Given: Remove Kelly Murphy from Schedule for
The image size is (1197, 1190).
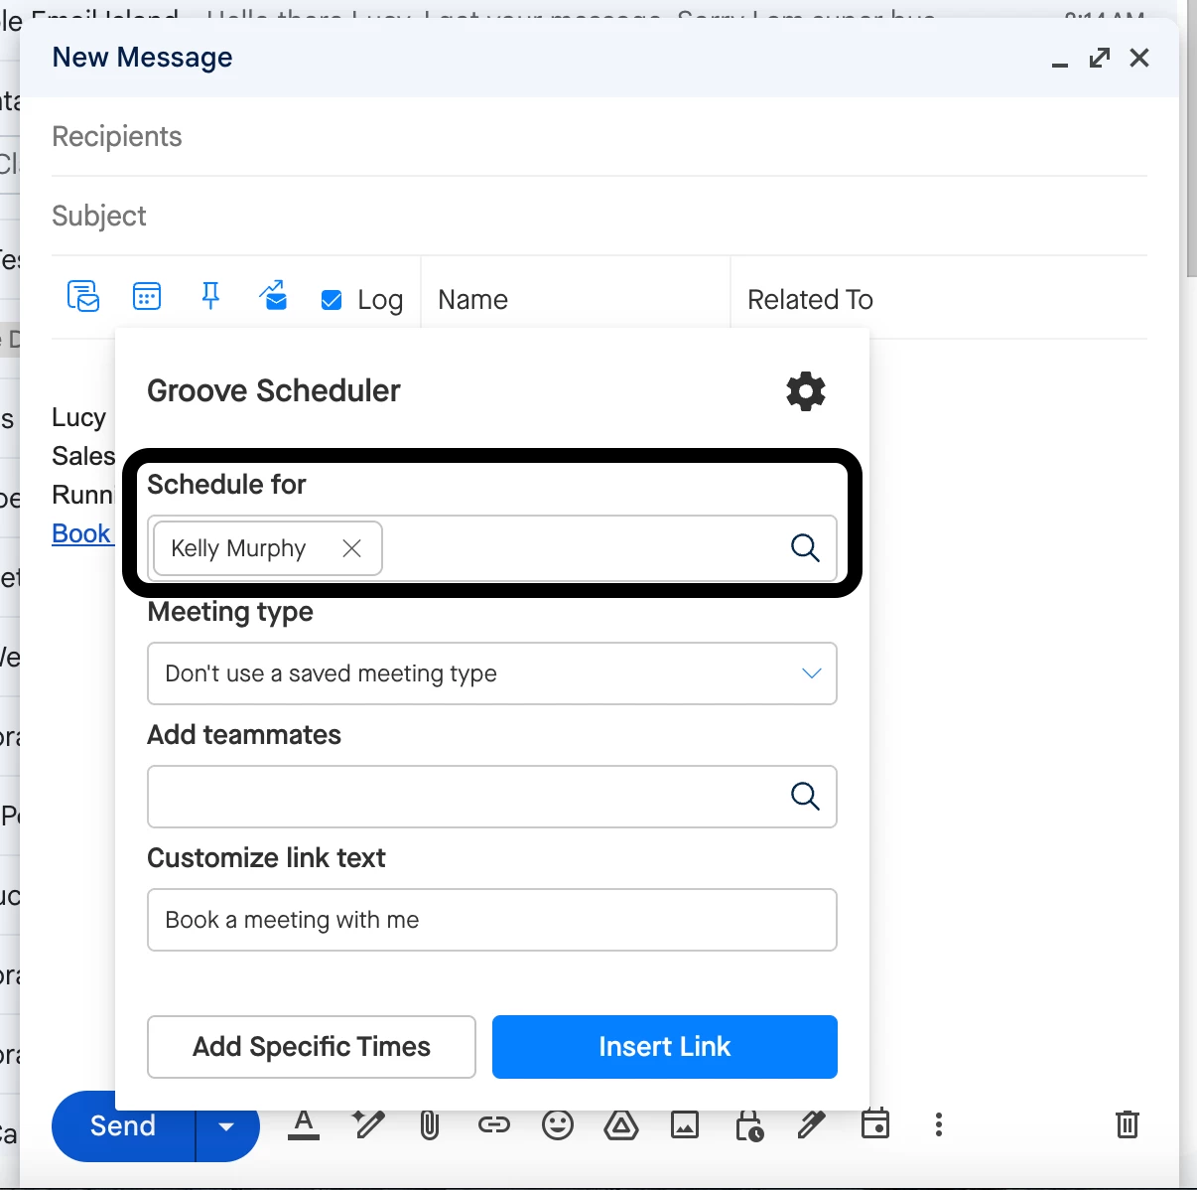Looking at the screenshot, I should pos(351,548).
